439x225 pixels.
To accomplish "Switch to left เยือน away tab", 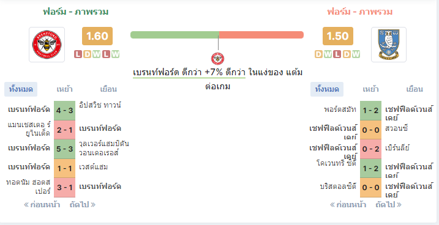I will [x=108, y=89].
